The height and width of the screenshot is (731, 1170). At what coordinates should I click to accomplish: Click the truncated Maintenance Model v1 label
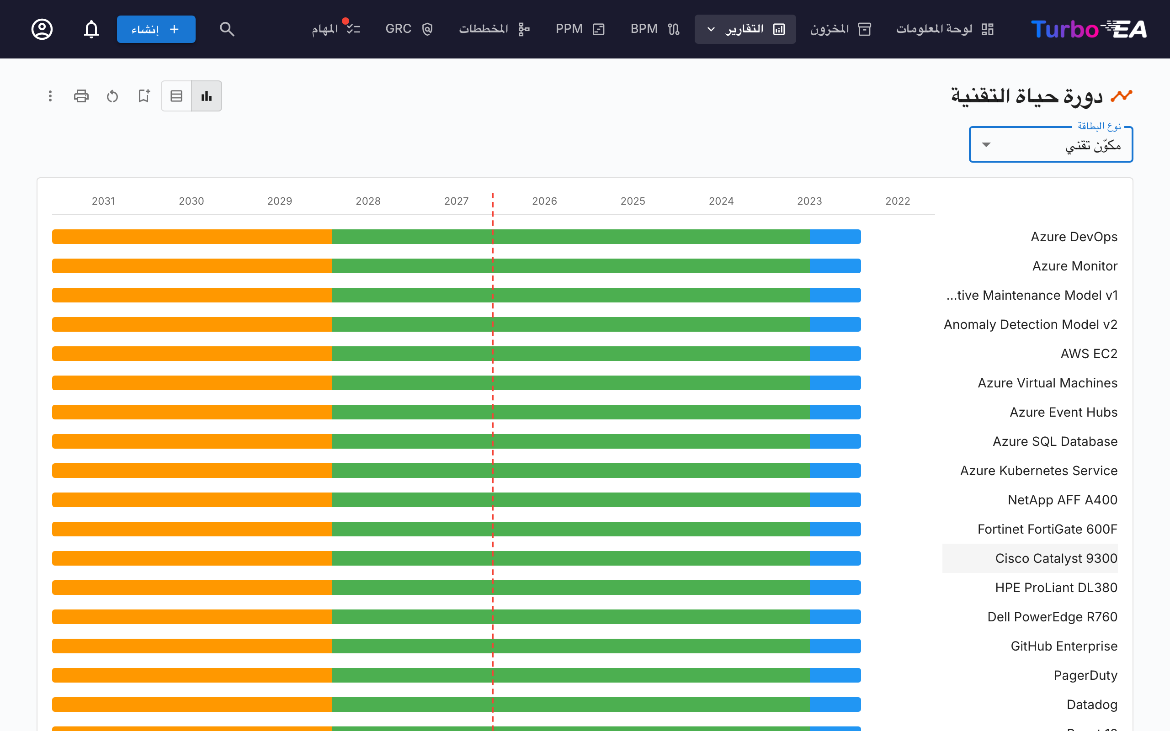point(1032,296)
